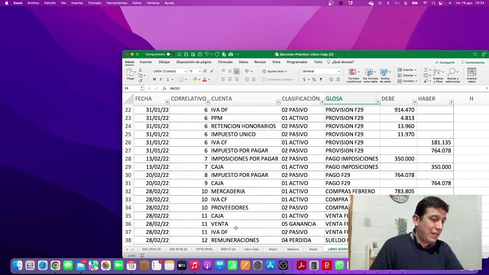The height and width of the screenshot is (275, 489).
Task: Save the workbook with the floppy disk icon
Action: click(x=186, y=54)
